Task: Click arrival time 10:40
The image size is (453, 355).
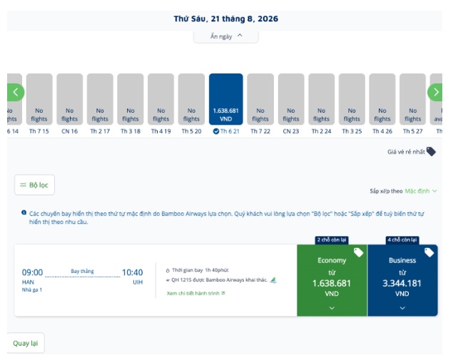Action: tap(132, 272)
